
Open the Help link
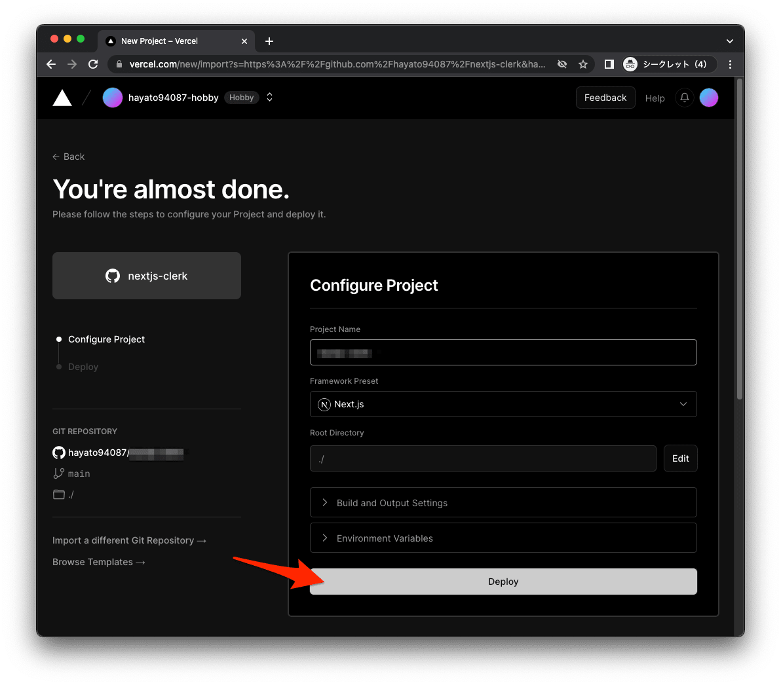click(x=655, y=98)
